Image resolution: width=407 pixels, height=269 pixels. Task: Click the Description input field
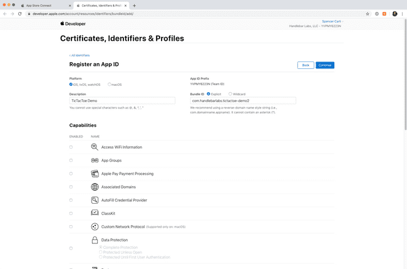122,100
